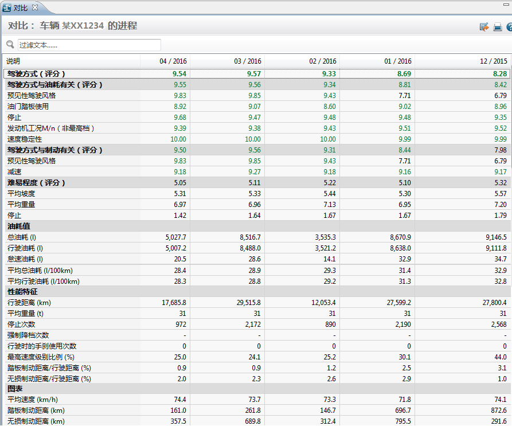Select the 12 / 2015 column header
512x426 pixels.
click(493, 61)
